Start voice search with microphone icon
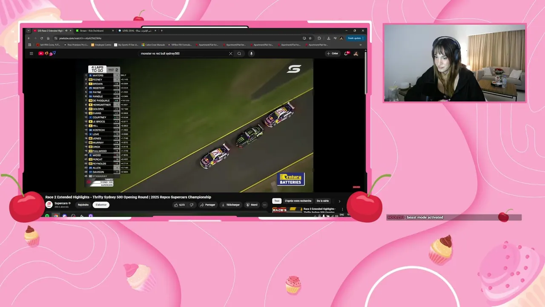Screen dimensions: 545x307 point(251,53)
